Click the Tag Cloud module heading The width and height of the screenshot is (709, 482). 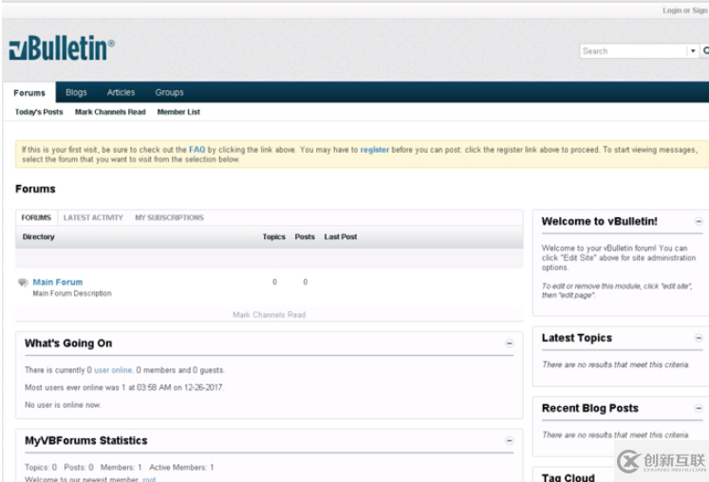coord(569,477)
